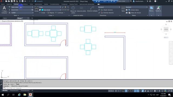Click Añadir directriz

coord(107,10)
